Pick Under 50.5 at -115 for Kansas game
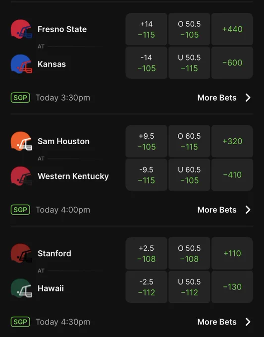Screen dimensions: 264x337 [189, 62]
